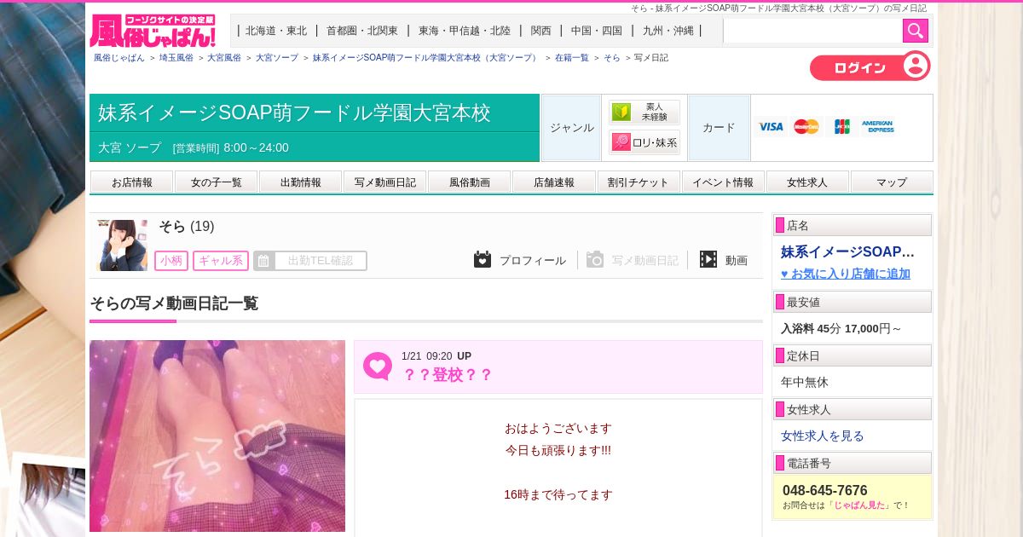
Task: Click the 在籍一覧 breadcrumb link
Action: (x=572, y=58)
